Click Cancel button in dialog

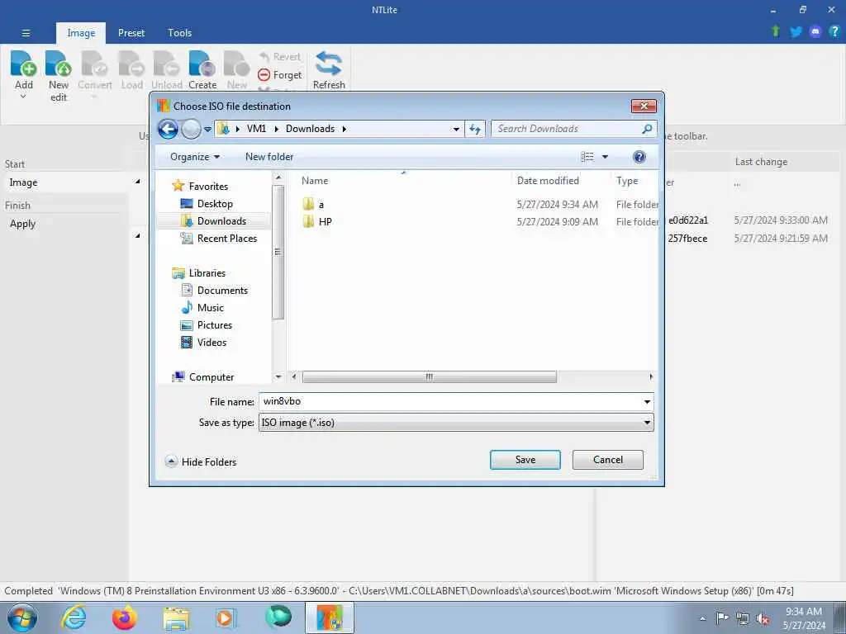[607, 460]
